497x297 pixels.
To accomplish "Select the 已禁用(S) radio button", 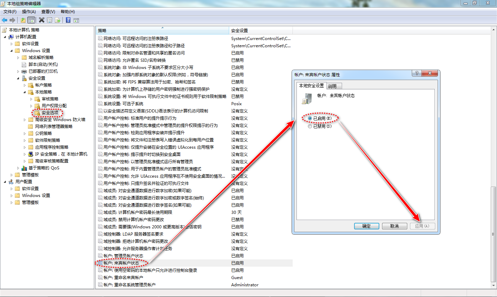I will (x=310, y=126).
